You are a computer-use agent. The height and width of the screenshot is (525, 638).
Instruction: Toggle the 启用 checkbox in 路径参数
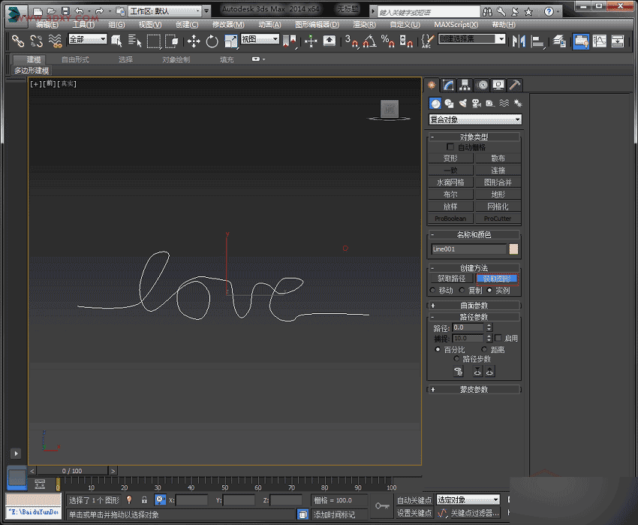click(x=498, y=338)
